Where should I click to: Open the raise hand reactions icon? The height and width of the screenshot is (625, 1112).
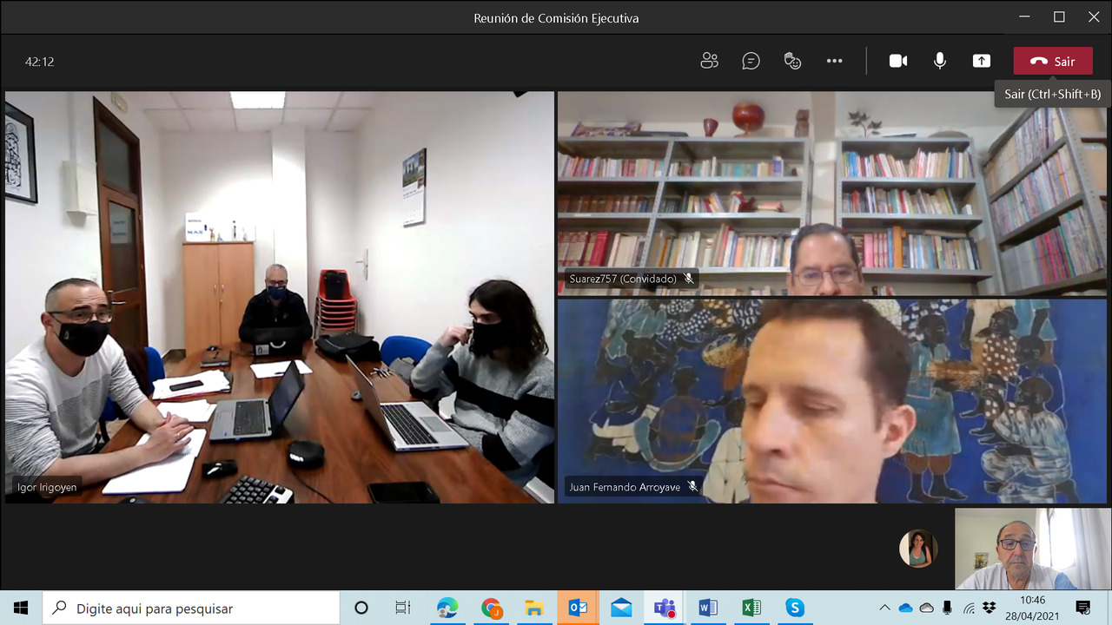[792, 61]
